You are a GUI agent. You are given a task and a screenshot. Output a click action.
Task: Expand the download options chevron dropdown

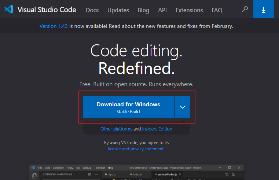(182, 107)
